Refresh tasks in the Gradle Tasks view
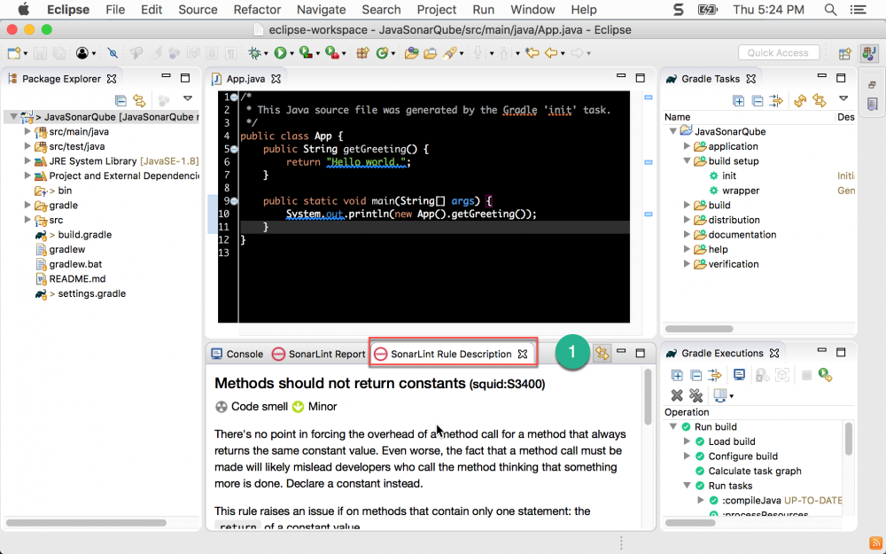The image size is (886, 554). [800, 101]
